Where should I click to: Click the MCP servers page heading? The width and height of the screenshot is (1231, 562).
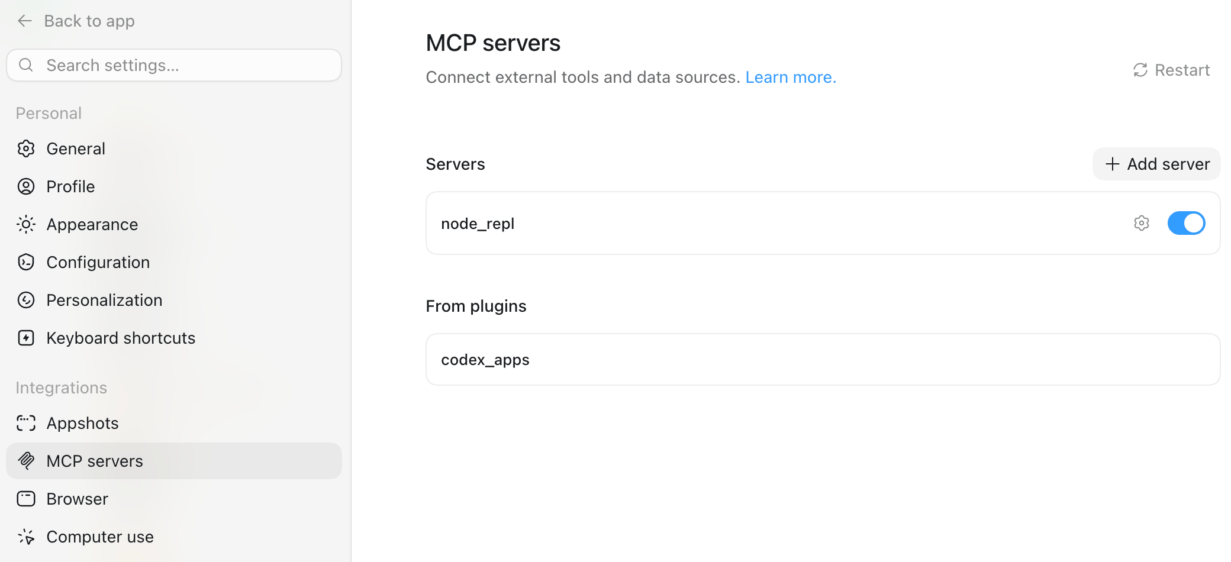(x=493, y=43)
